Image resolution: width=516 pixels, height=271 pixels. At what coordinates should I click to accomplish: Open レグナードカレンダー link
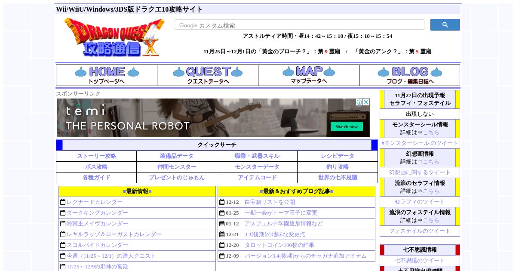pyautogui.click(x=95, y=202)
